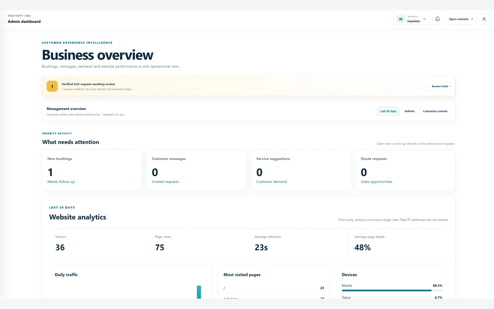Click the Mobile 89.3% value
This screenshot has width=494, height=309.
(x=437, y=286)
